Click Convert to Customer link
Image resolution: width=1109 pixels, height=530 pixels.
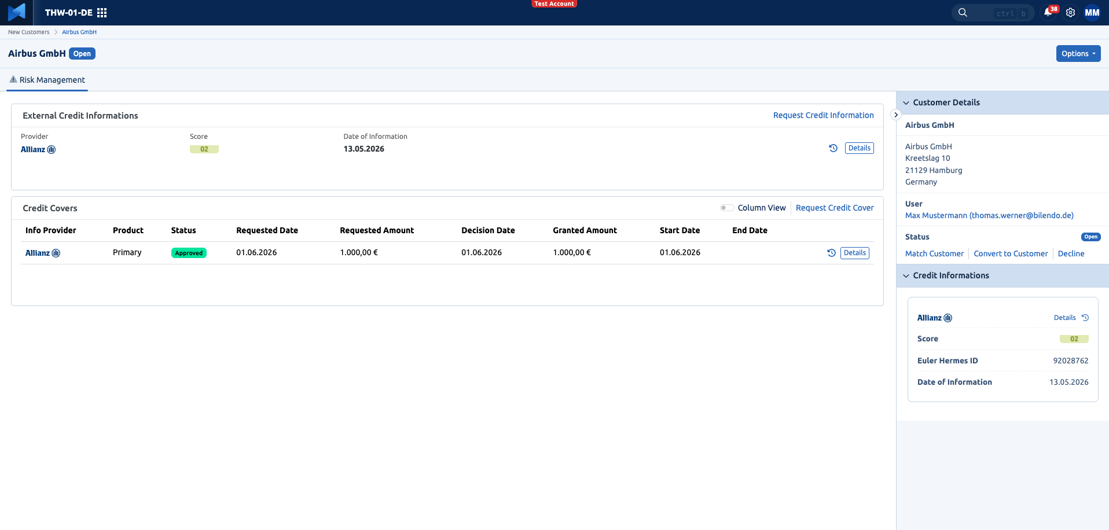click(x=1011, y=253)
